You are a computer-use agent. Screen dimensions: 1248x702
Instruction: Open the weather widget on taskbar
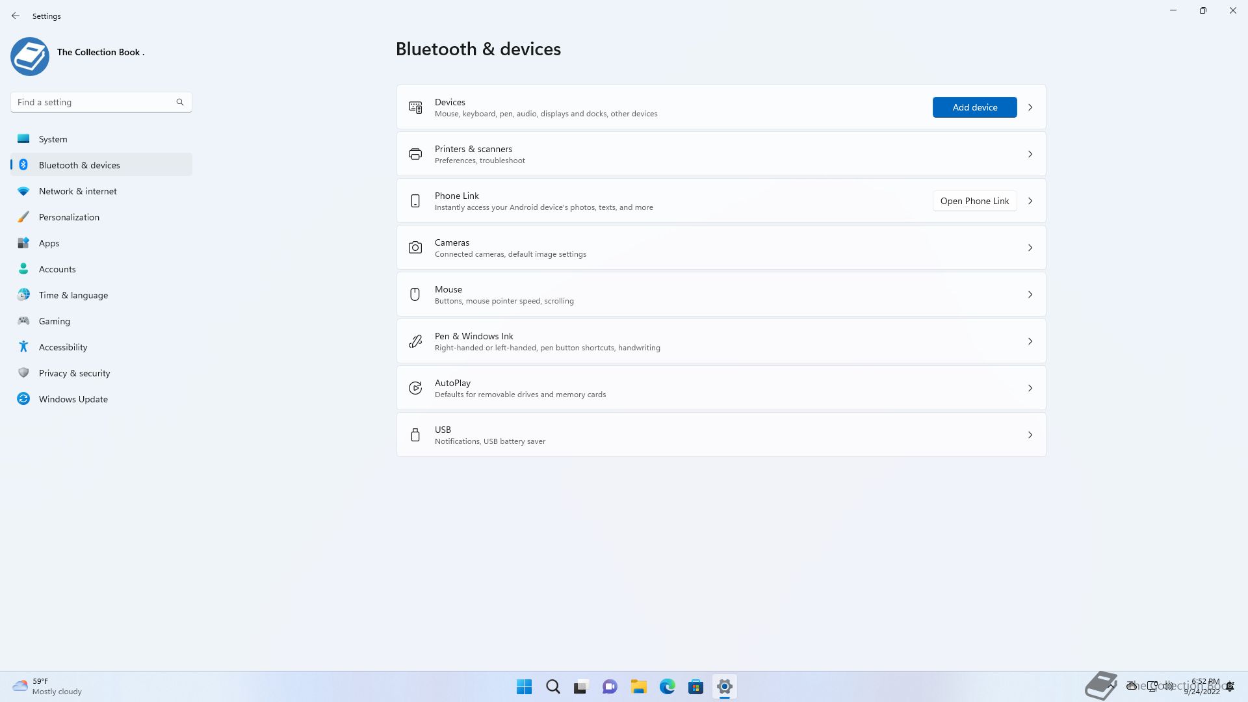click(47, 686)
